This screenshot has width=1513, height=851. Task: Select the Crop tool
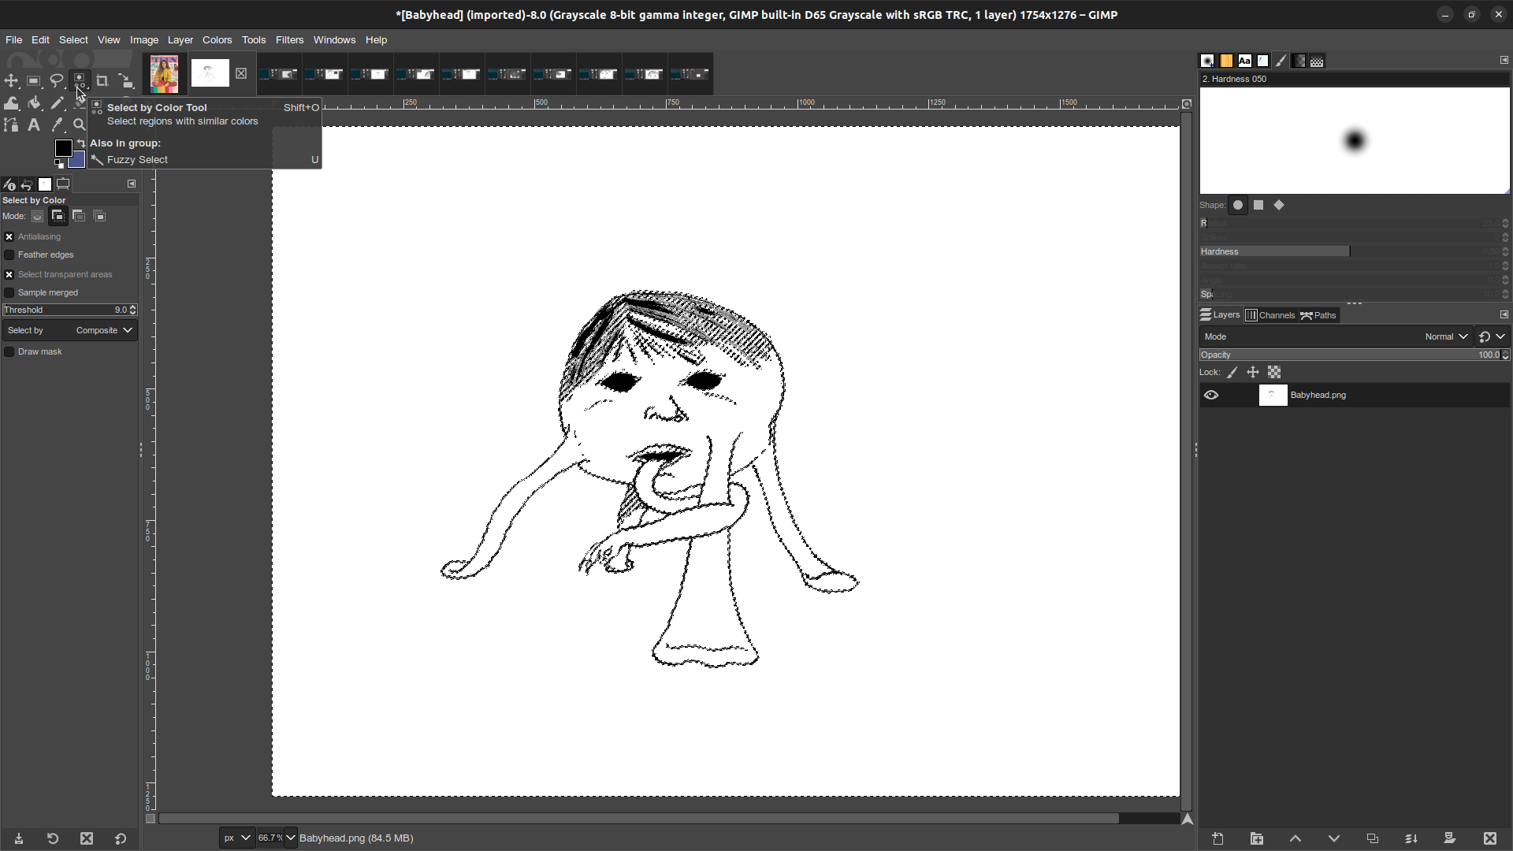tap(102, 80)
